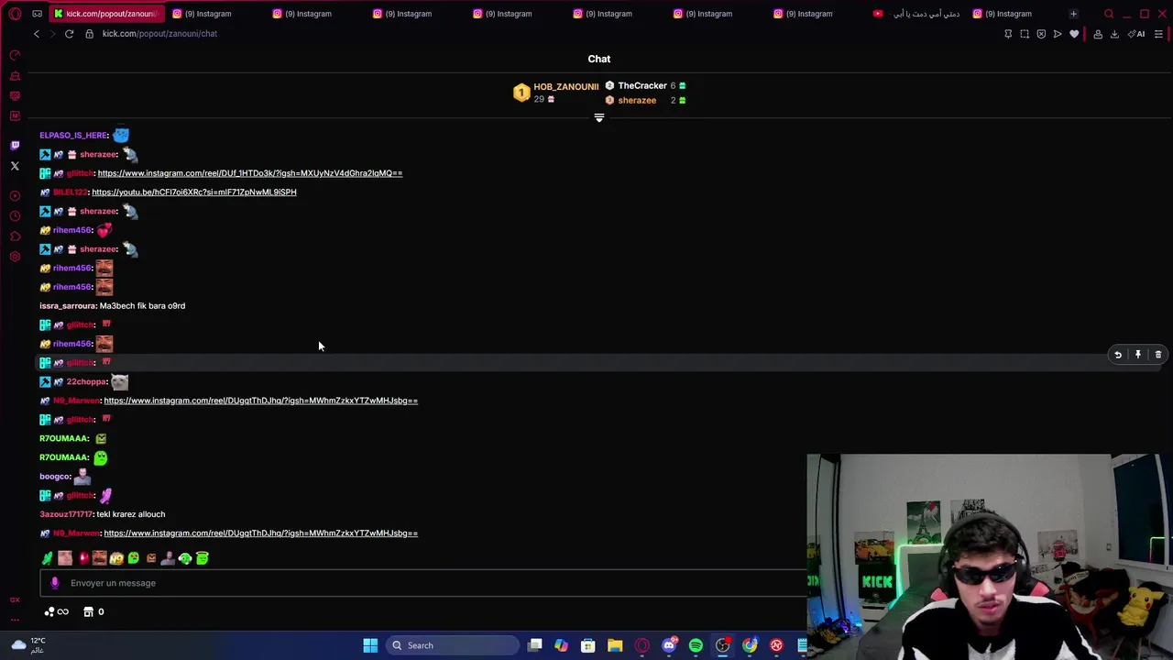Open sherazee leaderboard entry
This screenshot has width=1173, height=660.
point(645,101)
